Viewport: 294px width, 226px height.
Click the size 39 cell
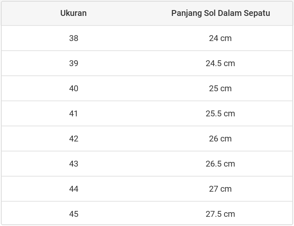74,63
